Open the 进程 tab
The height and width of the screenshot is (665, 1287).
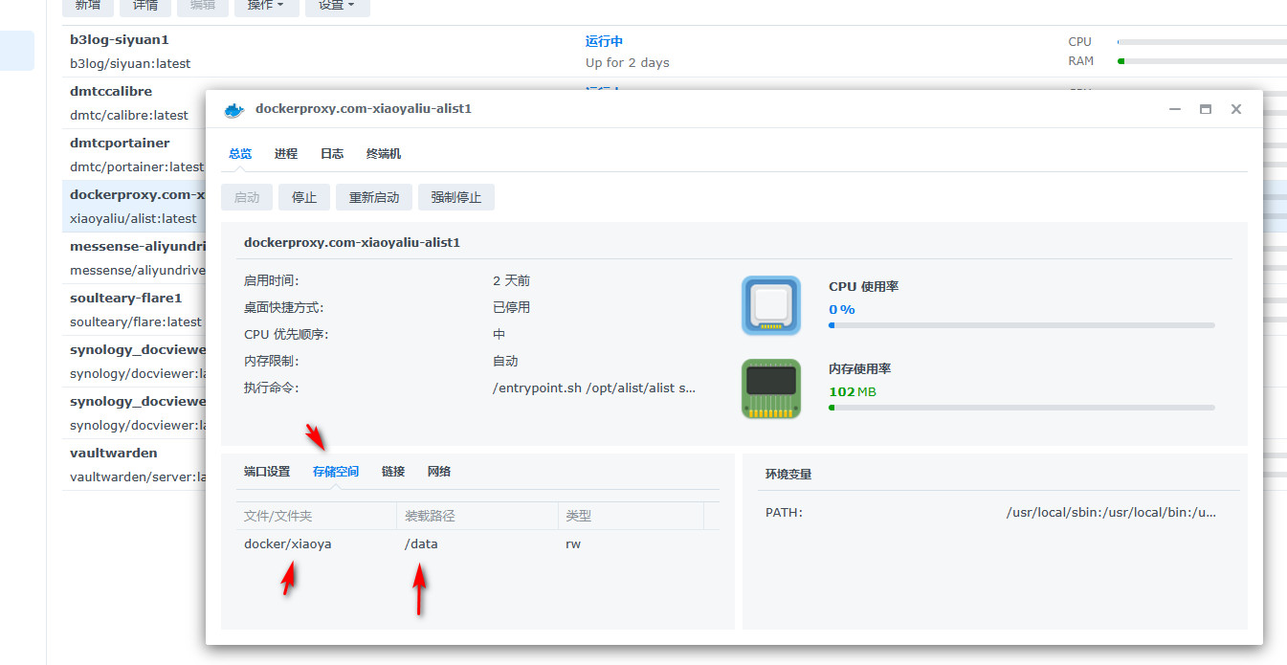(x=285, y=153)
